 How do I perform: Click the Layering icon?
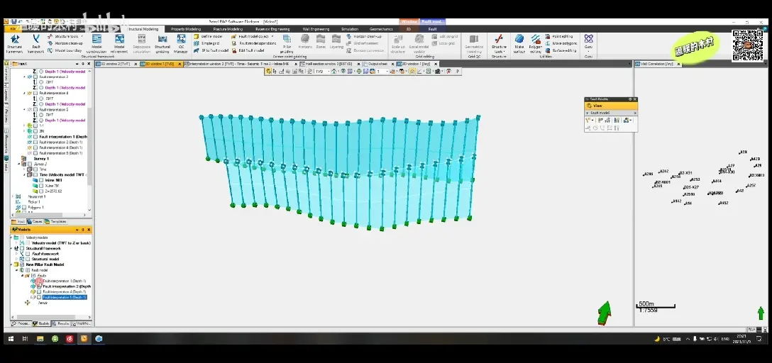[336, 41]
